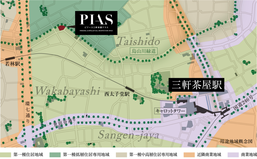Click the 若林駅 station name text
This screenshot has width=257, height=159.
[x=13, y=64]
